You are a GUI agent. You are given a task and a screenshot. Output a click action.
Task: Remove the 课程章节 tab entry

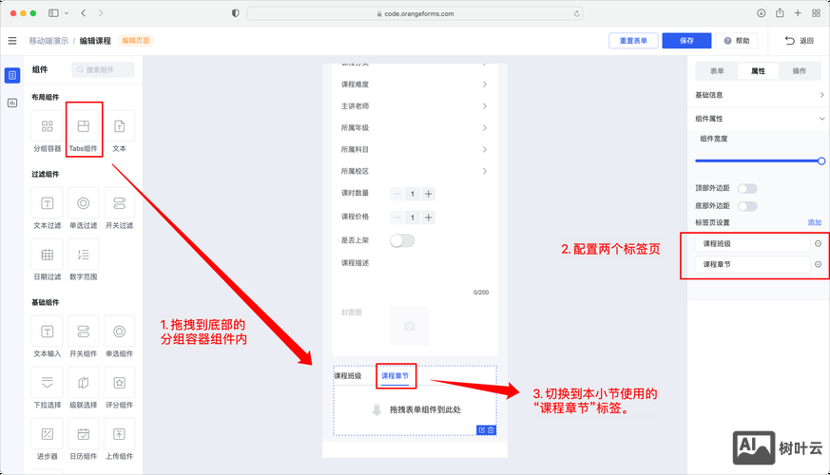coord(818,264)
